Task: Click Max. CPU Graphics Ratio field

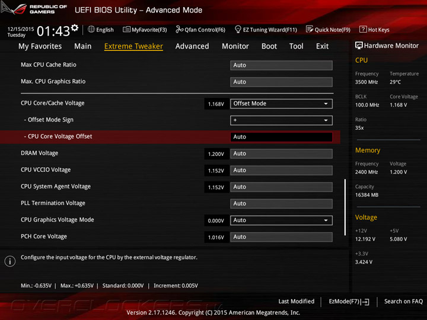Action: tap(281, 82)
